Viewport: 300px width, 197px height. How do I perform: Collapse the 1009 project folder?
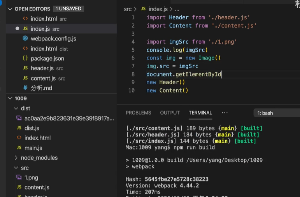(x=10, y=98)
